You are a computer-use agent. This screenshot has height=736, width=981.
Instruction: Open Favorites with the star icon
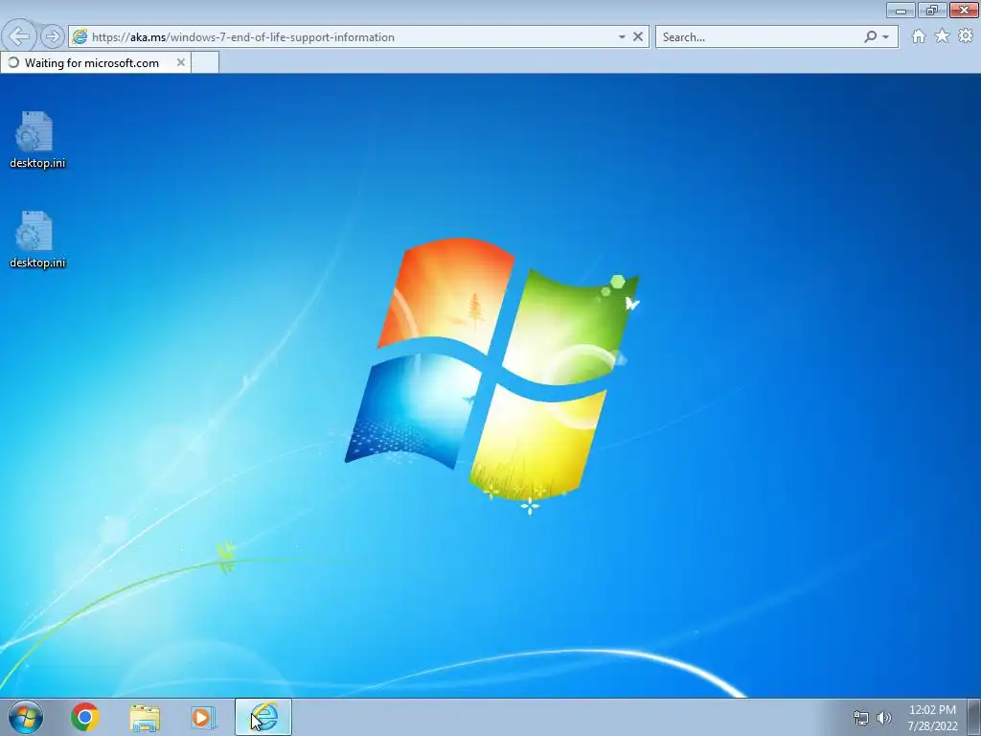click(942, 36)
